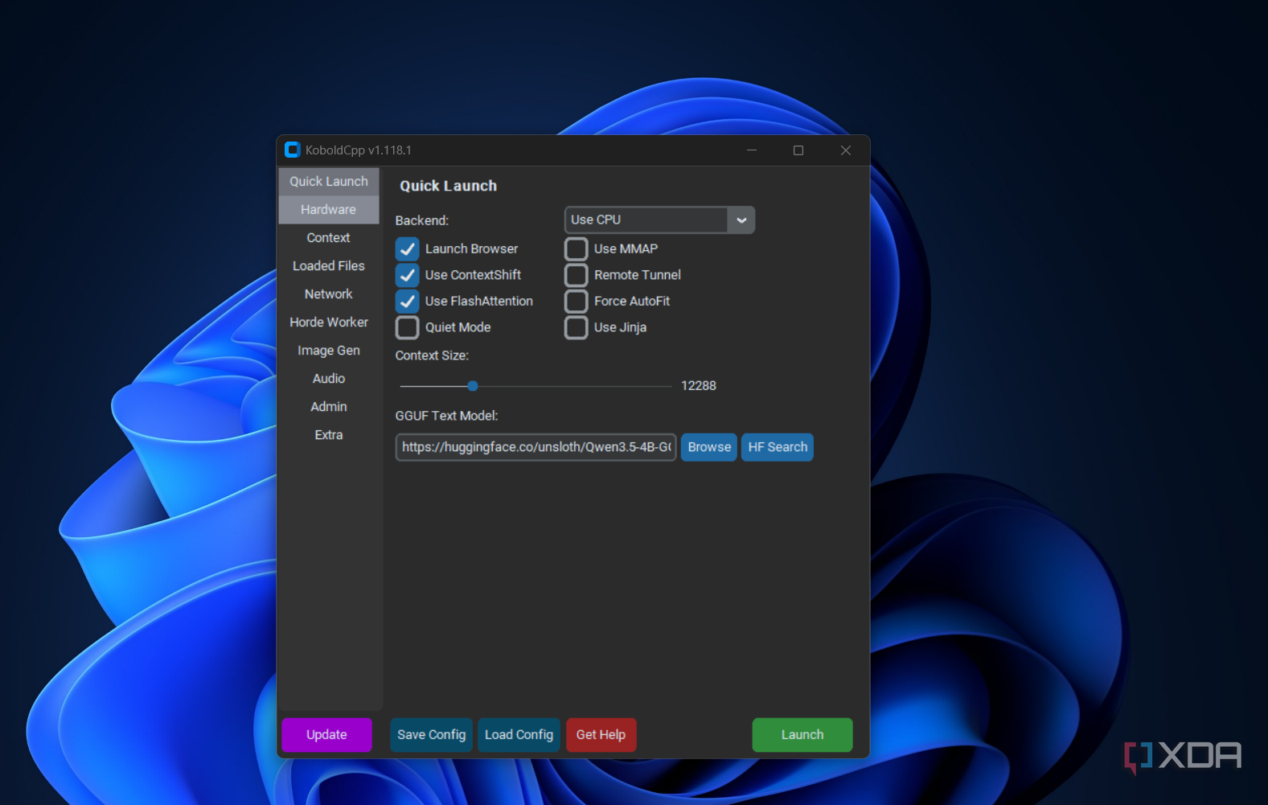Open Get Help
Viewport: 1268px width, 805px height.
[601, 735]
